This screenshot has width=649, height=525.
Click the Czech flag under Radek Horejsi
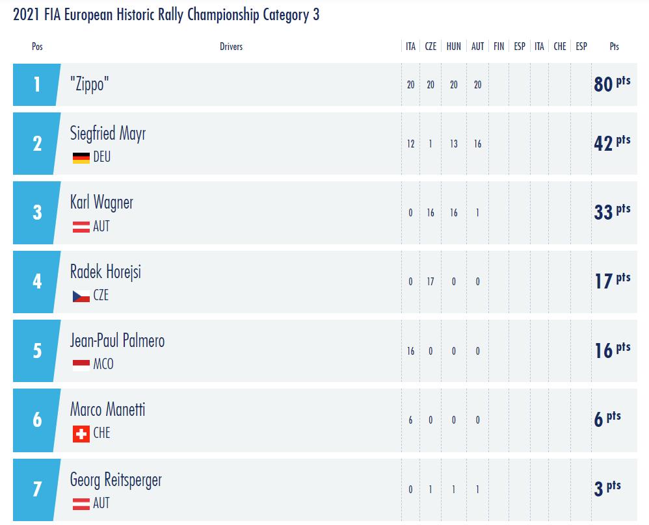[x=81, y=296]
